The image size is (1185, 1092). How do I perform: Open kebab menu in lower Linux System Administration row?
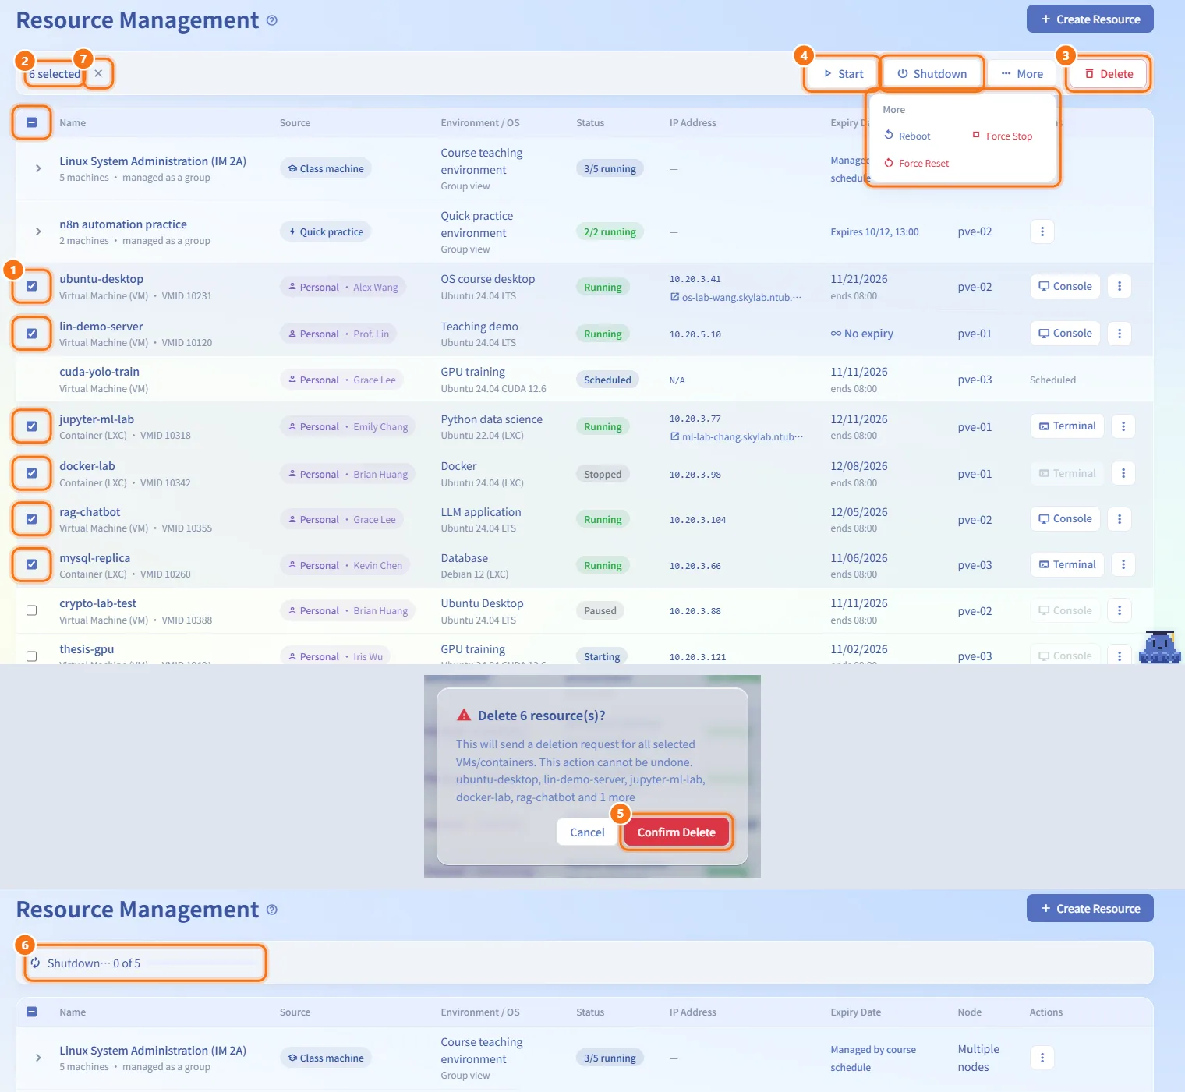click(1042, 1058)
